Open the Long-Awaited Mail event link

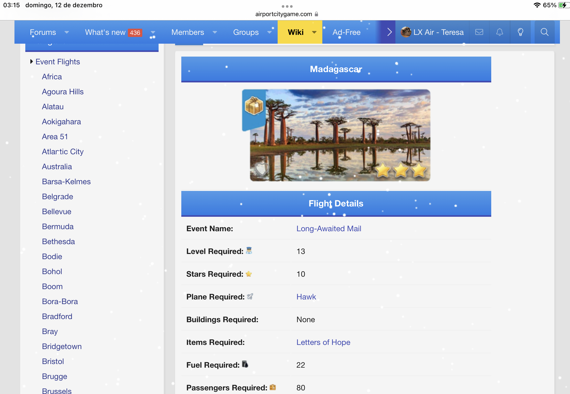coord(329,229)
